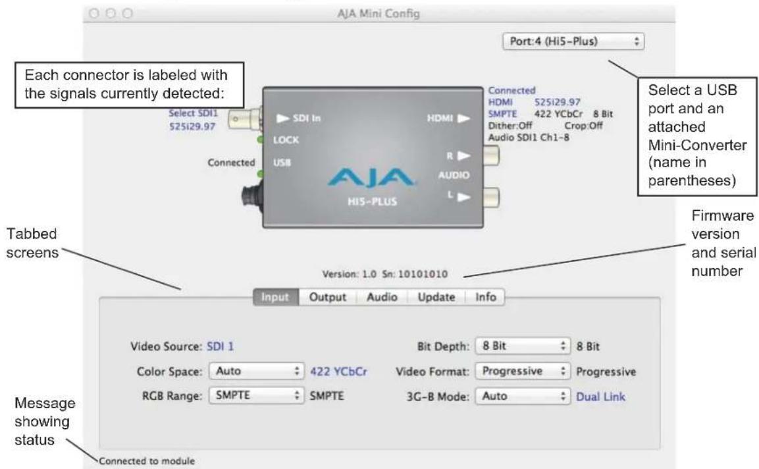Image resolution: width=759 pixels, height=469 pixels.
Task: Click the 525i29.97 label under Select SDI1
Action: point(192,126)
